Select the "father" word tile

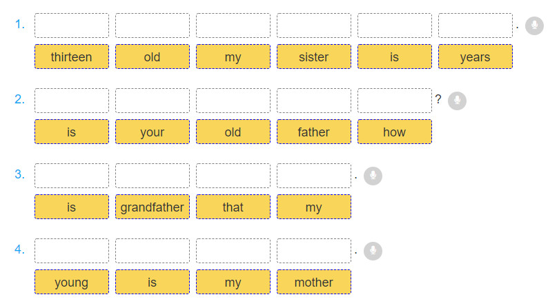click(x=314, y=132)
